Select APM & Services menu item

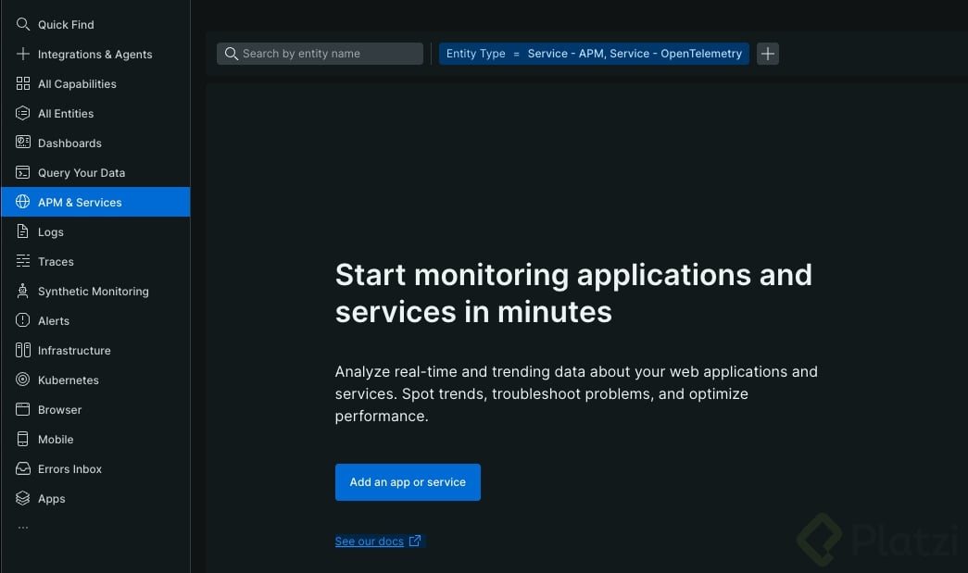(x=95, y=202)
